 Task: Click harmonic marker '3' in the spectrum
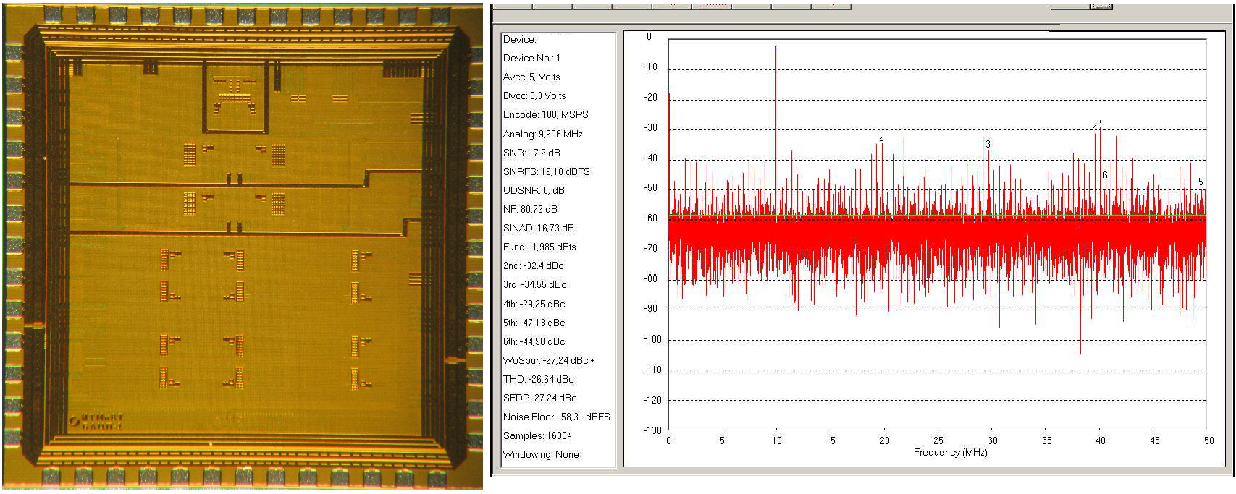(x=988, y=144)
